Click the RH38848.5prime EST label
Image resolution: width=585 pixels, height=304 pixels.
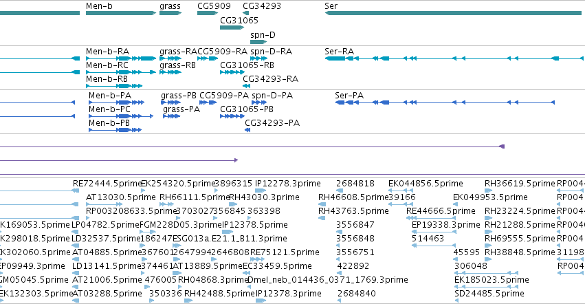pos(520,252)
